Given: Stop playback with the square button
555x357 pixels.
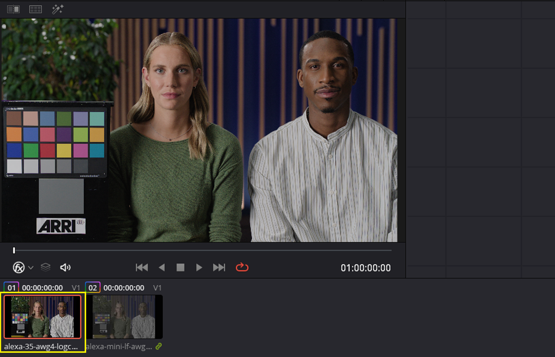Looking at the screenshot, I should click(x=180, y=267).
